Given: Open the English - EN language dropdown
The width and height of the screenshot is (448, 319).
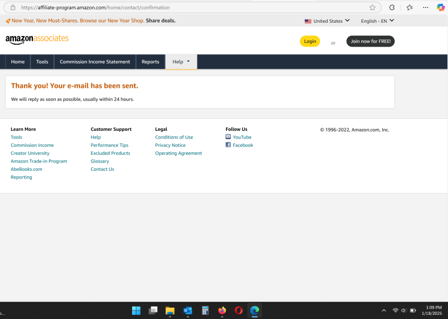Looking at the screenshot, I should click(377, 21).
